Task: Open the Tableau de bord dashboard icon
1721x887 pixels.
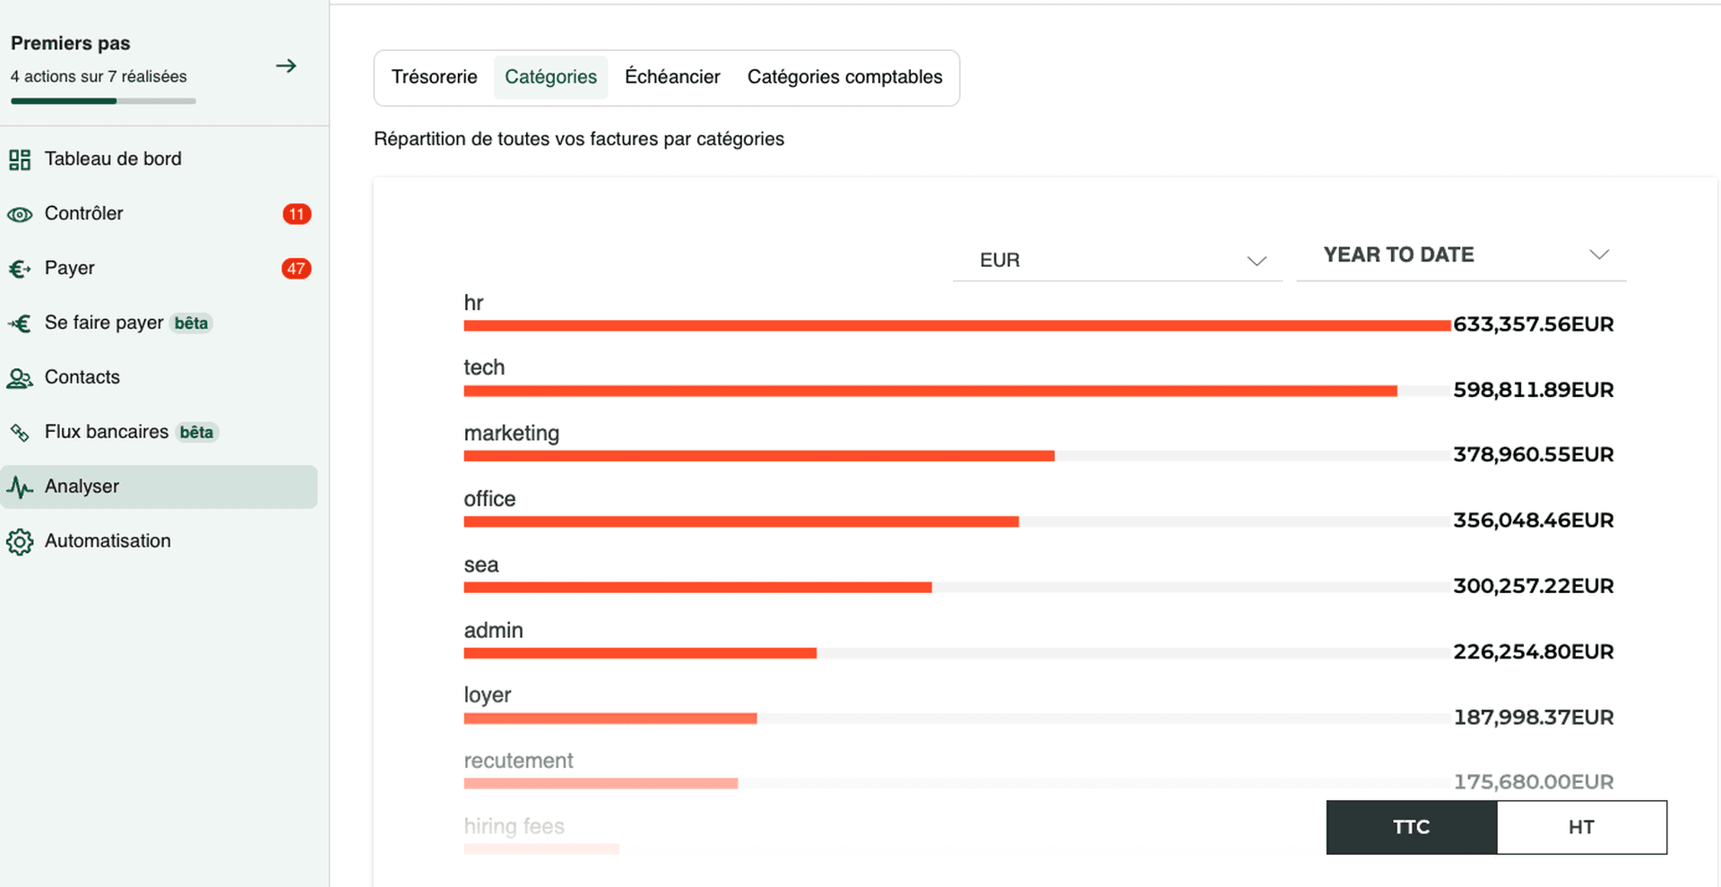Action: [x=20, y=159]
